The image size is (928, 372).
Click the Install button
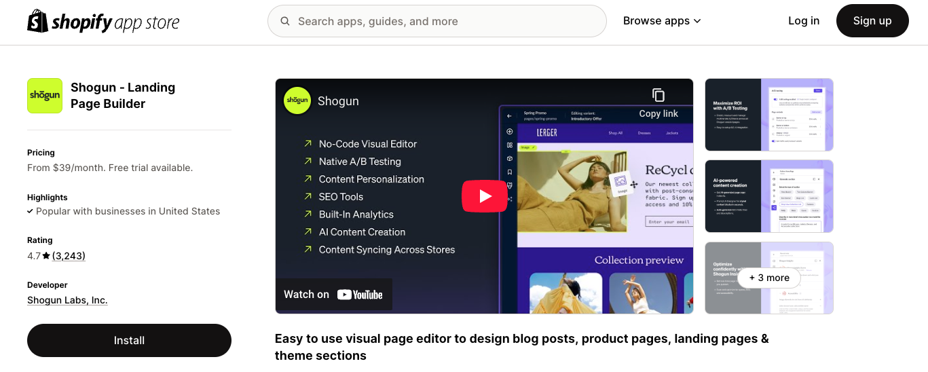click(129, 340)
